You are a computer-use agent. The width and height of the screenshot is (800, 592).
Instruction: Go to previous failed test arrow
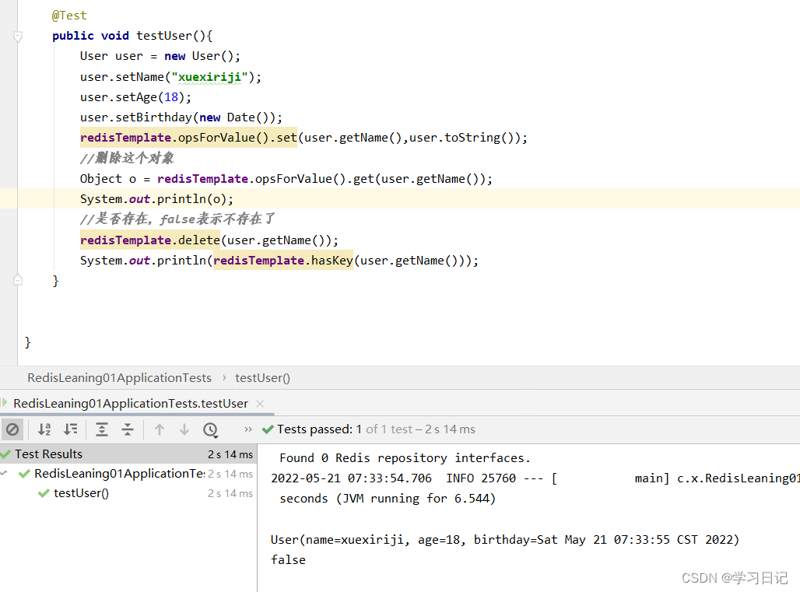tap(160, 429)
